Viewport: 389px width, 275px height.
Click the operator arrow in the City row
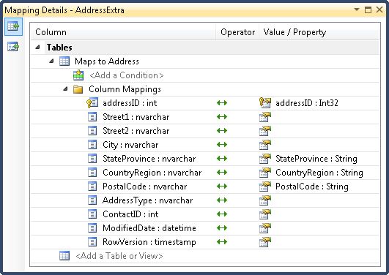[x=222, y=144]
